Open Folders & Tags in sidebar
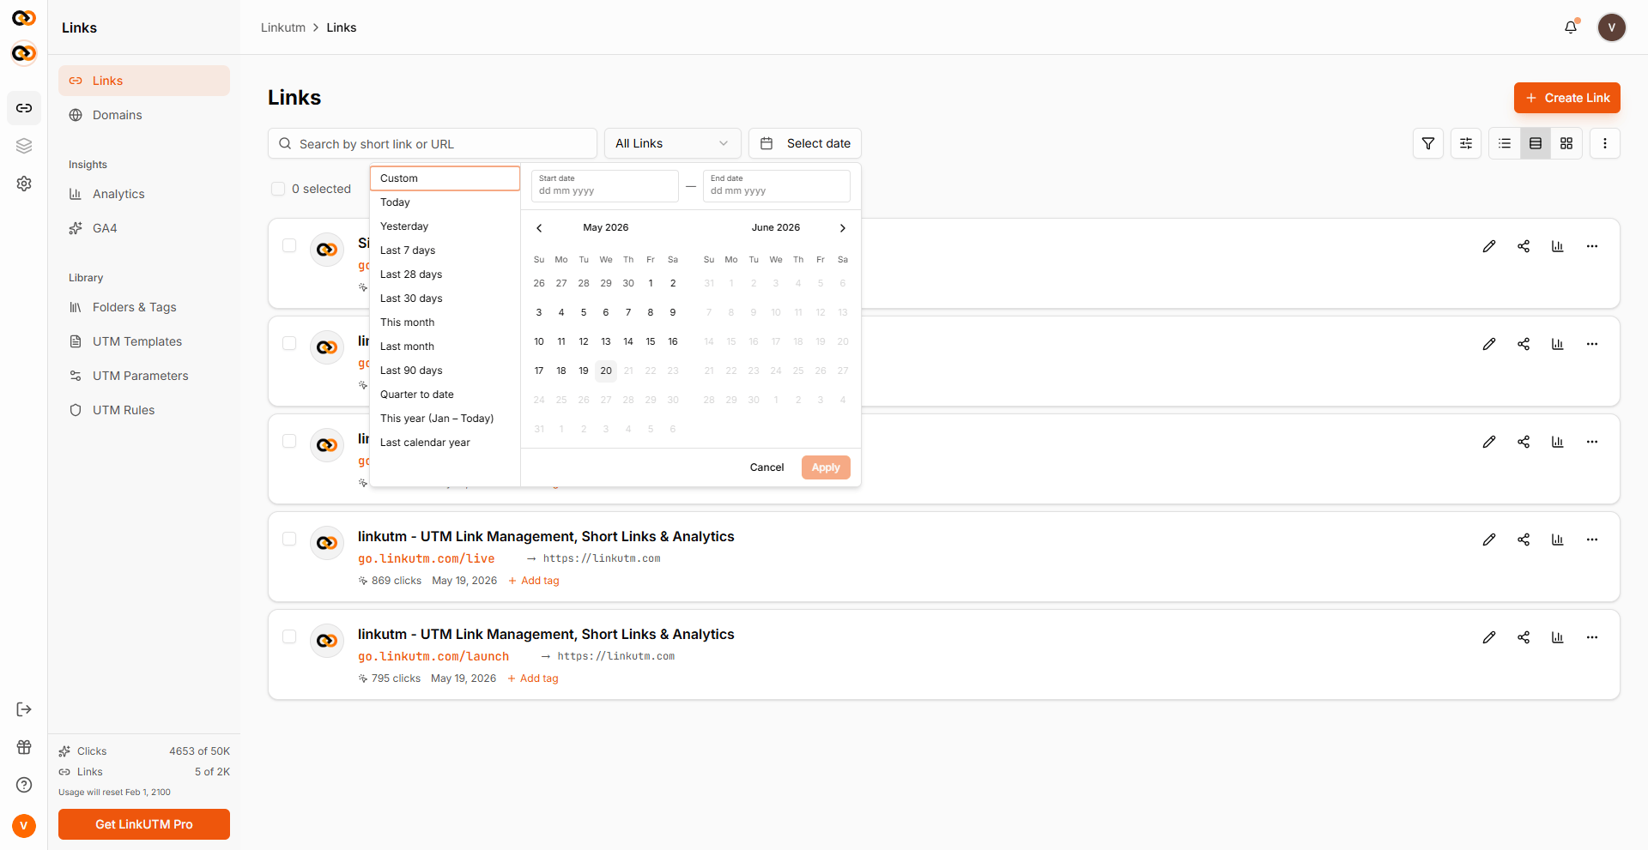Screen dimensions: 1648x850 (x=144, y=307)
